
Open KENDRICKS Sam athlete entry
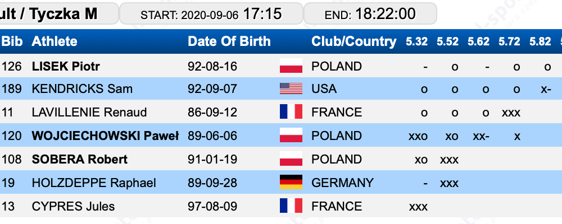point(82,88)
